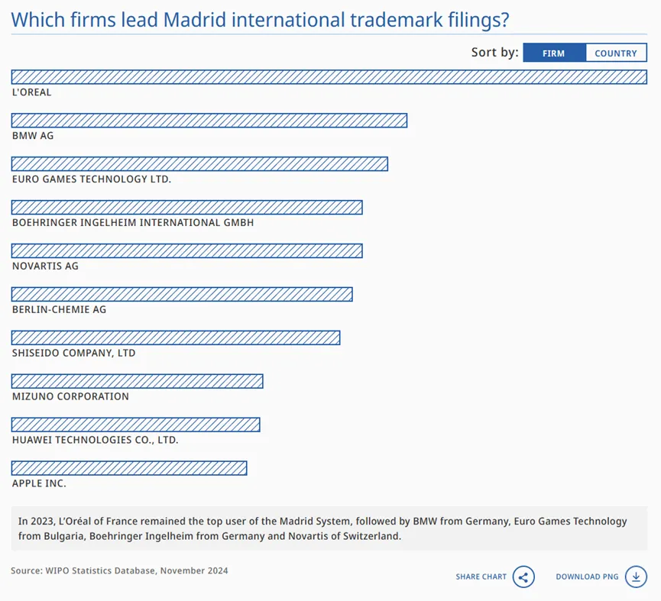This screenshot has height=601, width=661.
Task: Click the chart title heading
Action: point(260,19)
